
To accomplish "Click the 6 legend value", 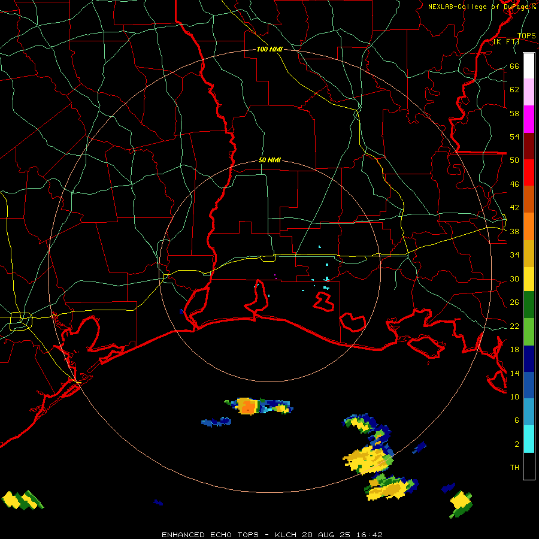I will pyautogui.click(x=517, y=420).
